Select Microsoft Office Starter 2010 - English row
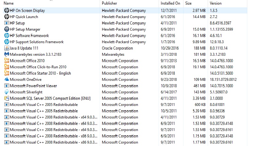The height and width of the screenshot is (146, 255). (x=125, y=73)
